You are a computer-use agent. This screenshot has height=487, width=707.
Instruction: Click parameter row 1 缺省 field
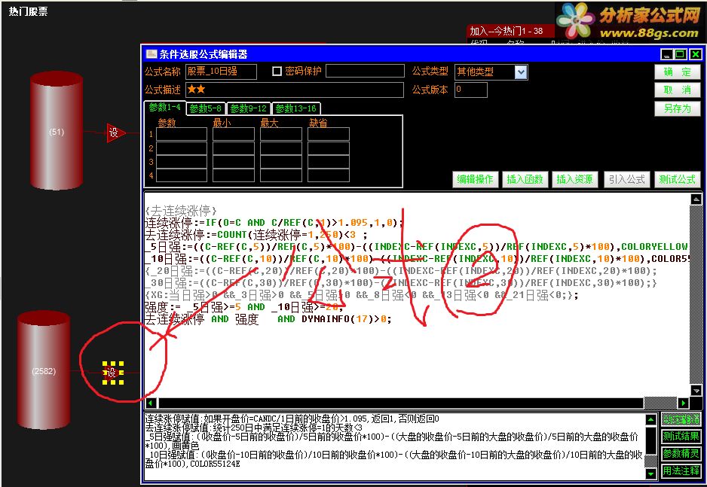(329, 134)
